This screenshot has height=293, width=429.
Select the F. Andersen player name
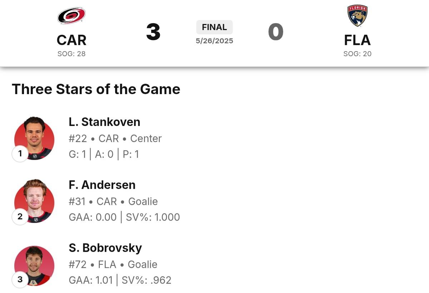[x=102, y=185]
